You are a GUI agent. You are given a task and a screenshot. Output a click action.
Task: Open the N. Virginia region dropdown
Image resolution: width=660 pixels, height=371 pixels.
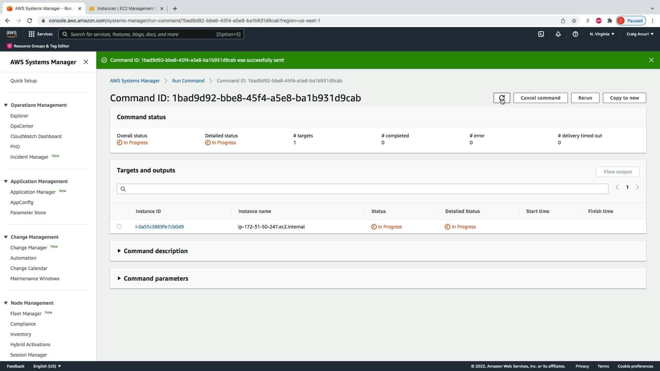(x=602, y=34)
